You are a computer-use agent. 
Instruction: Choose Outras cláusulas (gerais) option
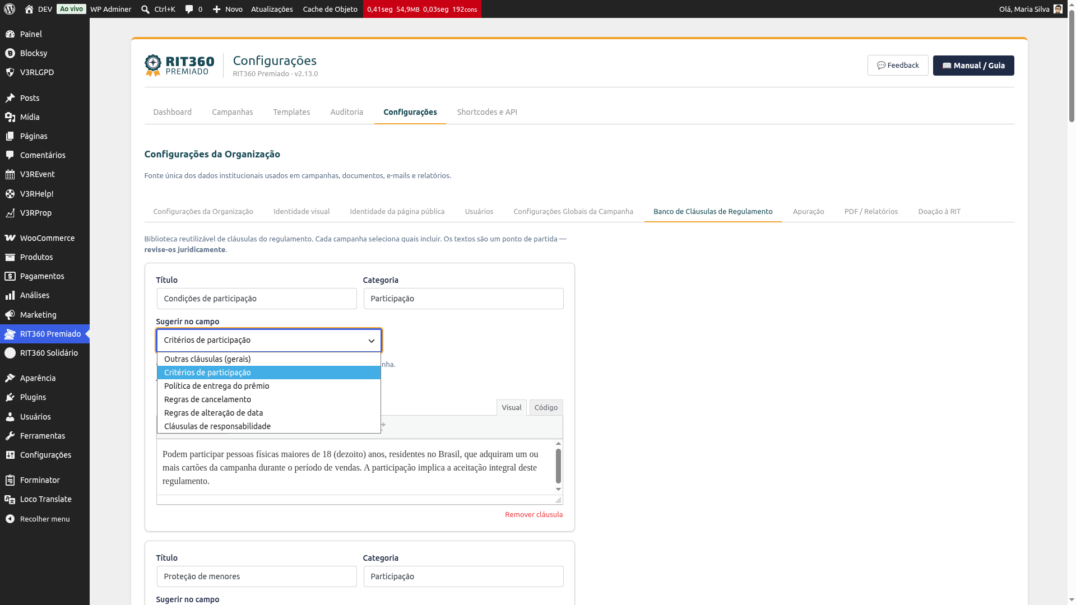pos(269,359)
